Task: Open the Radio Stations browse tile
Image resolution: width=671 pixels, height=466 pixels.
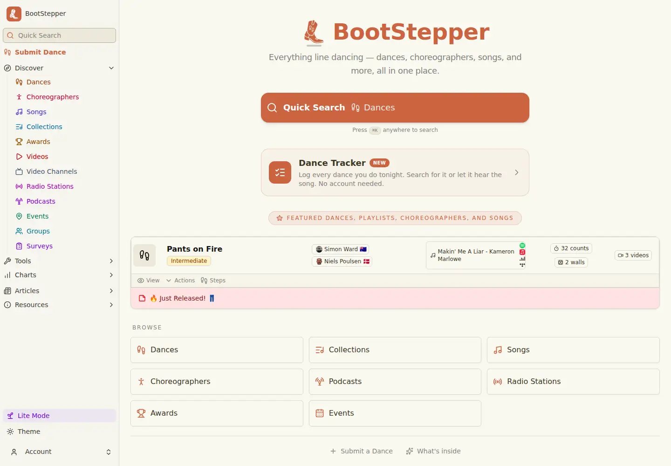Action: pyautogui.click(x=573, y=382)
